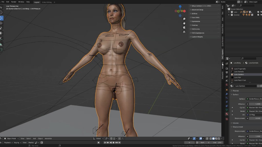Click the properties editor search field

[x=248, y=58]
